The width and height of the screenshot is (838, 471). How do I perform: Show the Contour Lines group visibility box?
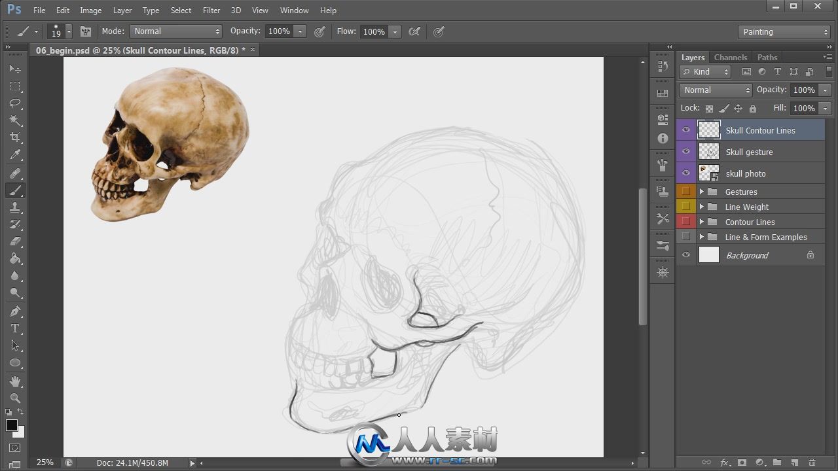(x=686, y=222)
